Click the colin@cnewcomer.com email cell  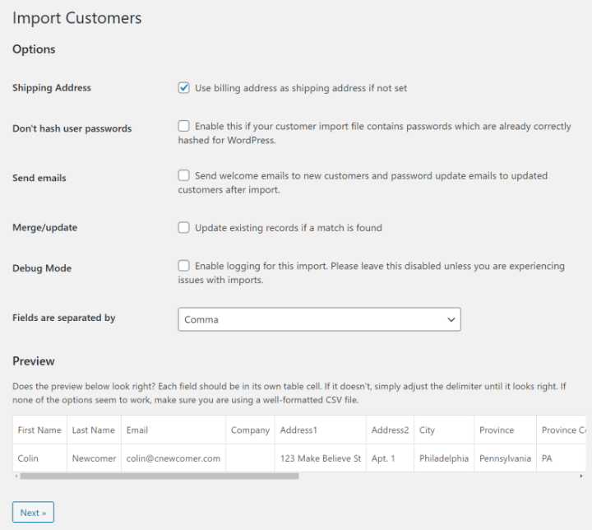[x=173, y=458]
